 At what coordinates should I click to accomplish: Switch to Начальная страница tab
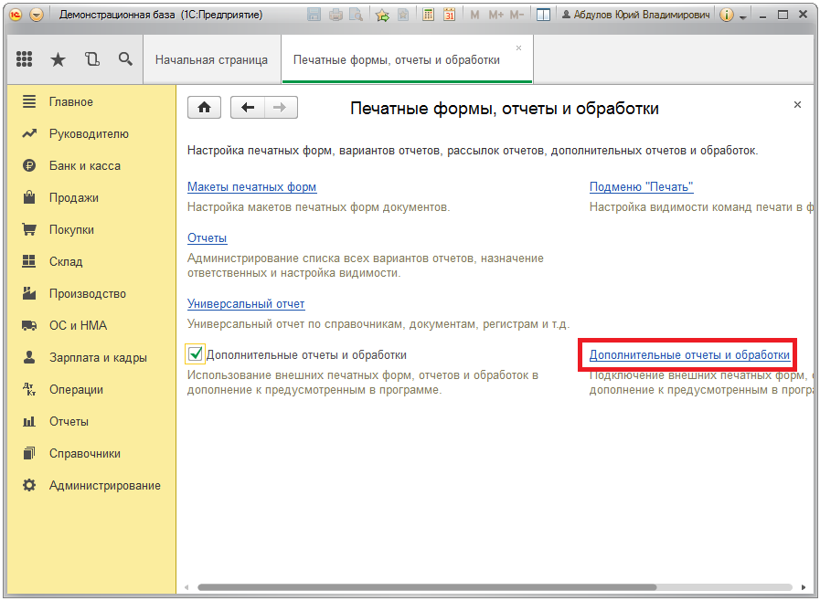pyautogui.click(x=211, y=60)
